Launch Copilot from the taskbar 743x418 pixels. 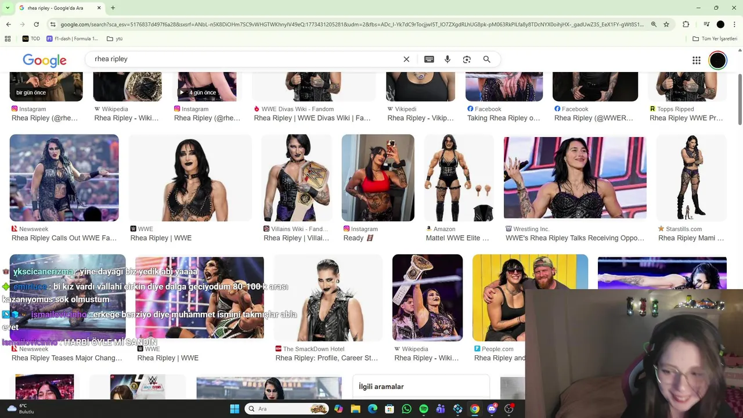338,409
